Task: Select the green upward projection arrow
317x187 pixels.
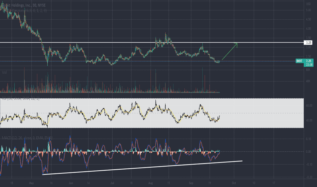Action: tap(230, 51)
